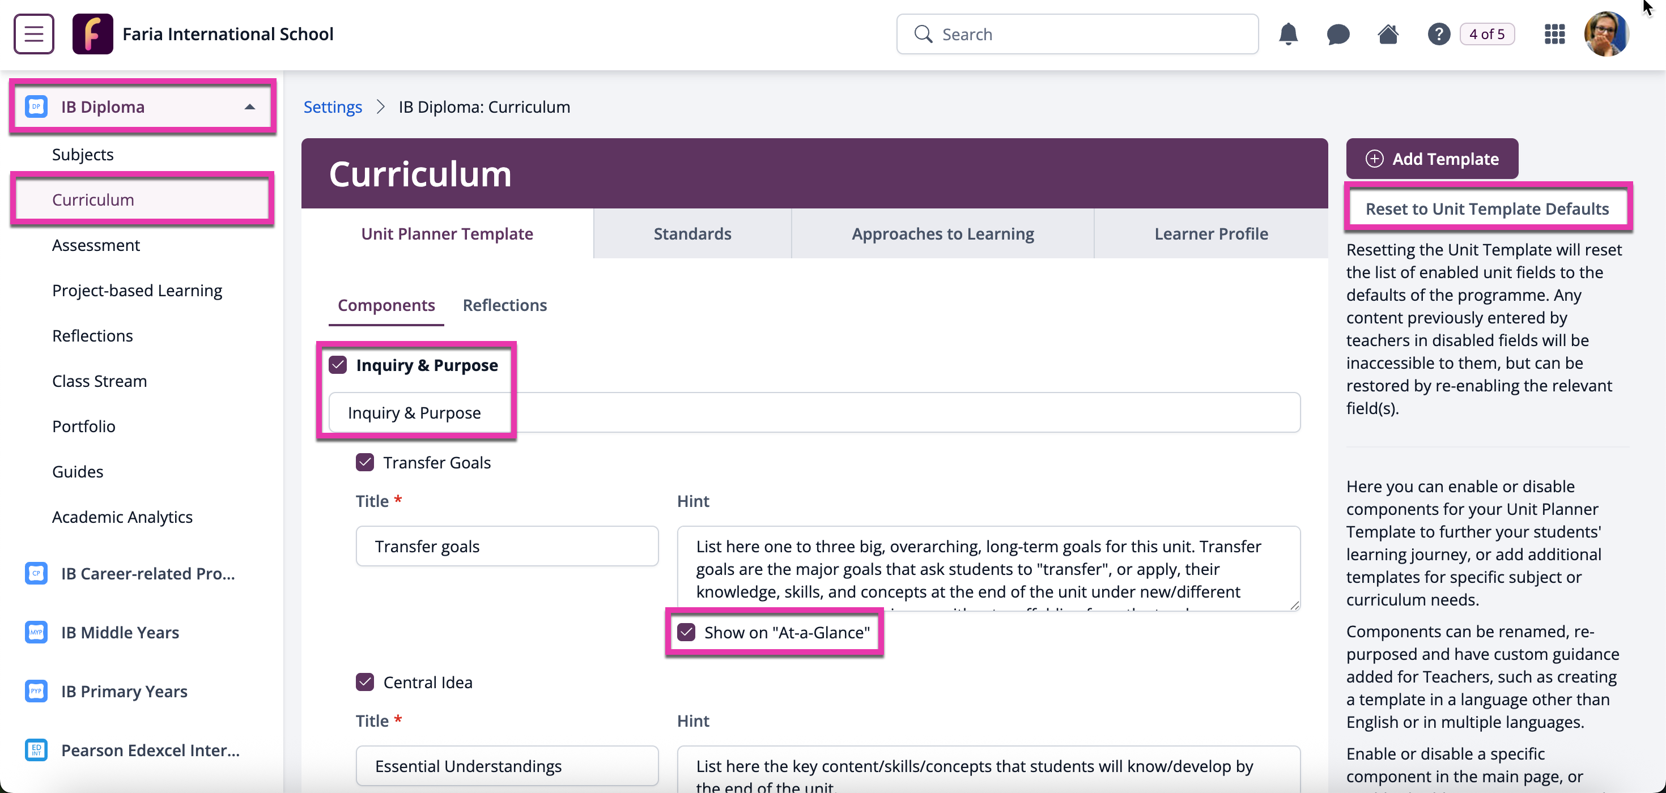Click the plus icon on Add Template
This screenshot has width=1666, height=793.
1374,159
